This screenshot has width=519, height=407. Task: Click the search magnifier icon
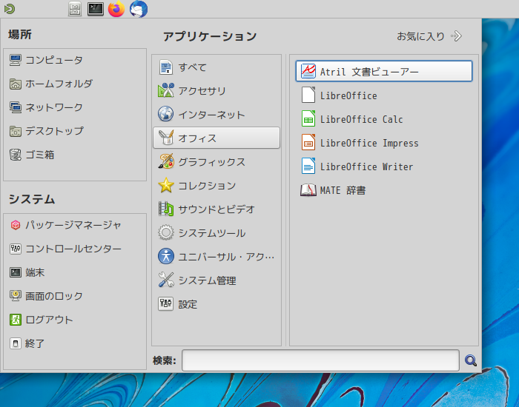coord(470,360)
